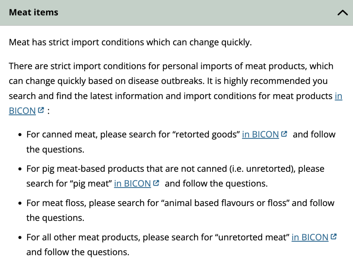Screen dimensions: 353x259
Task: Follow the "in BICON" link for pig meat
Action: pos(132,184)
